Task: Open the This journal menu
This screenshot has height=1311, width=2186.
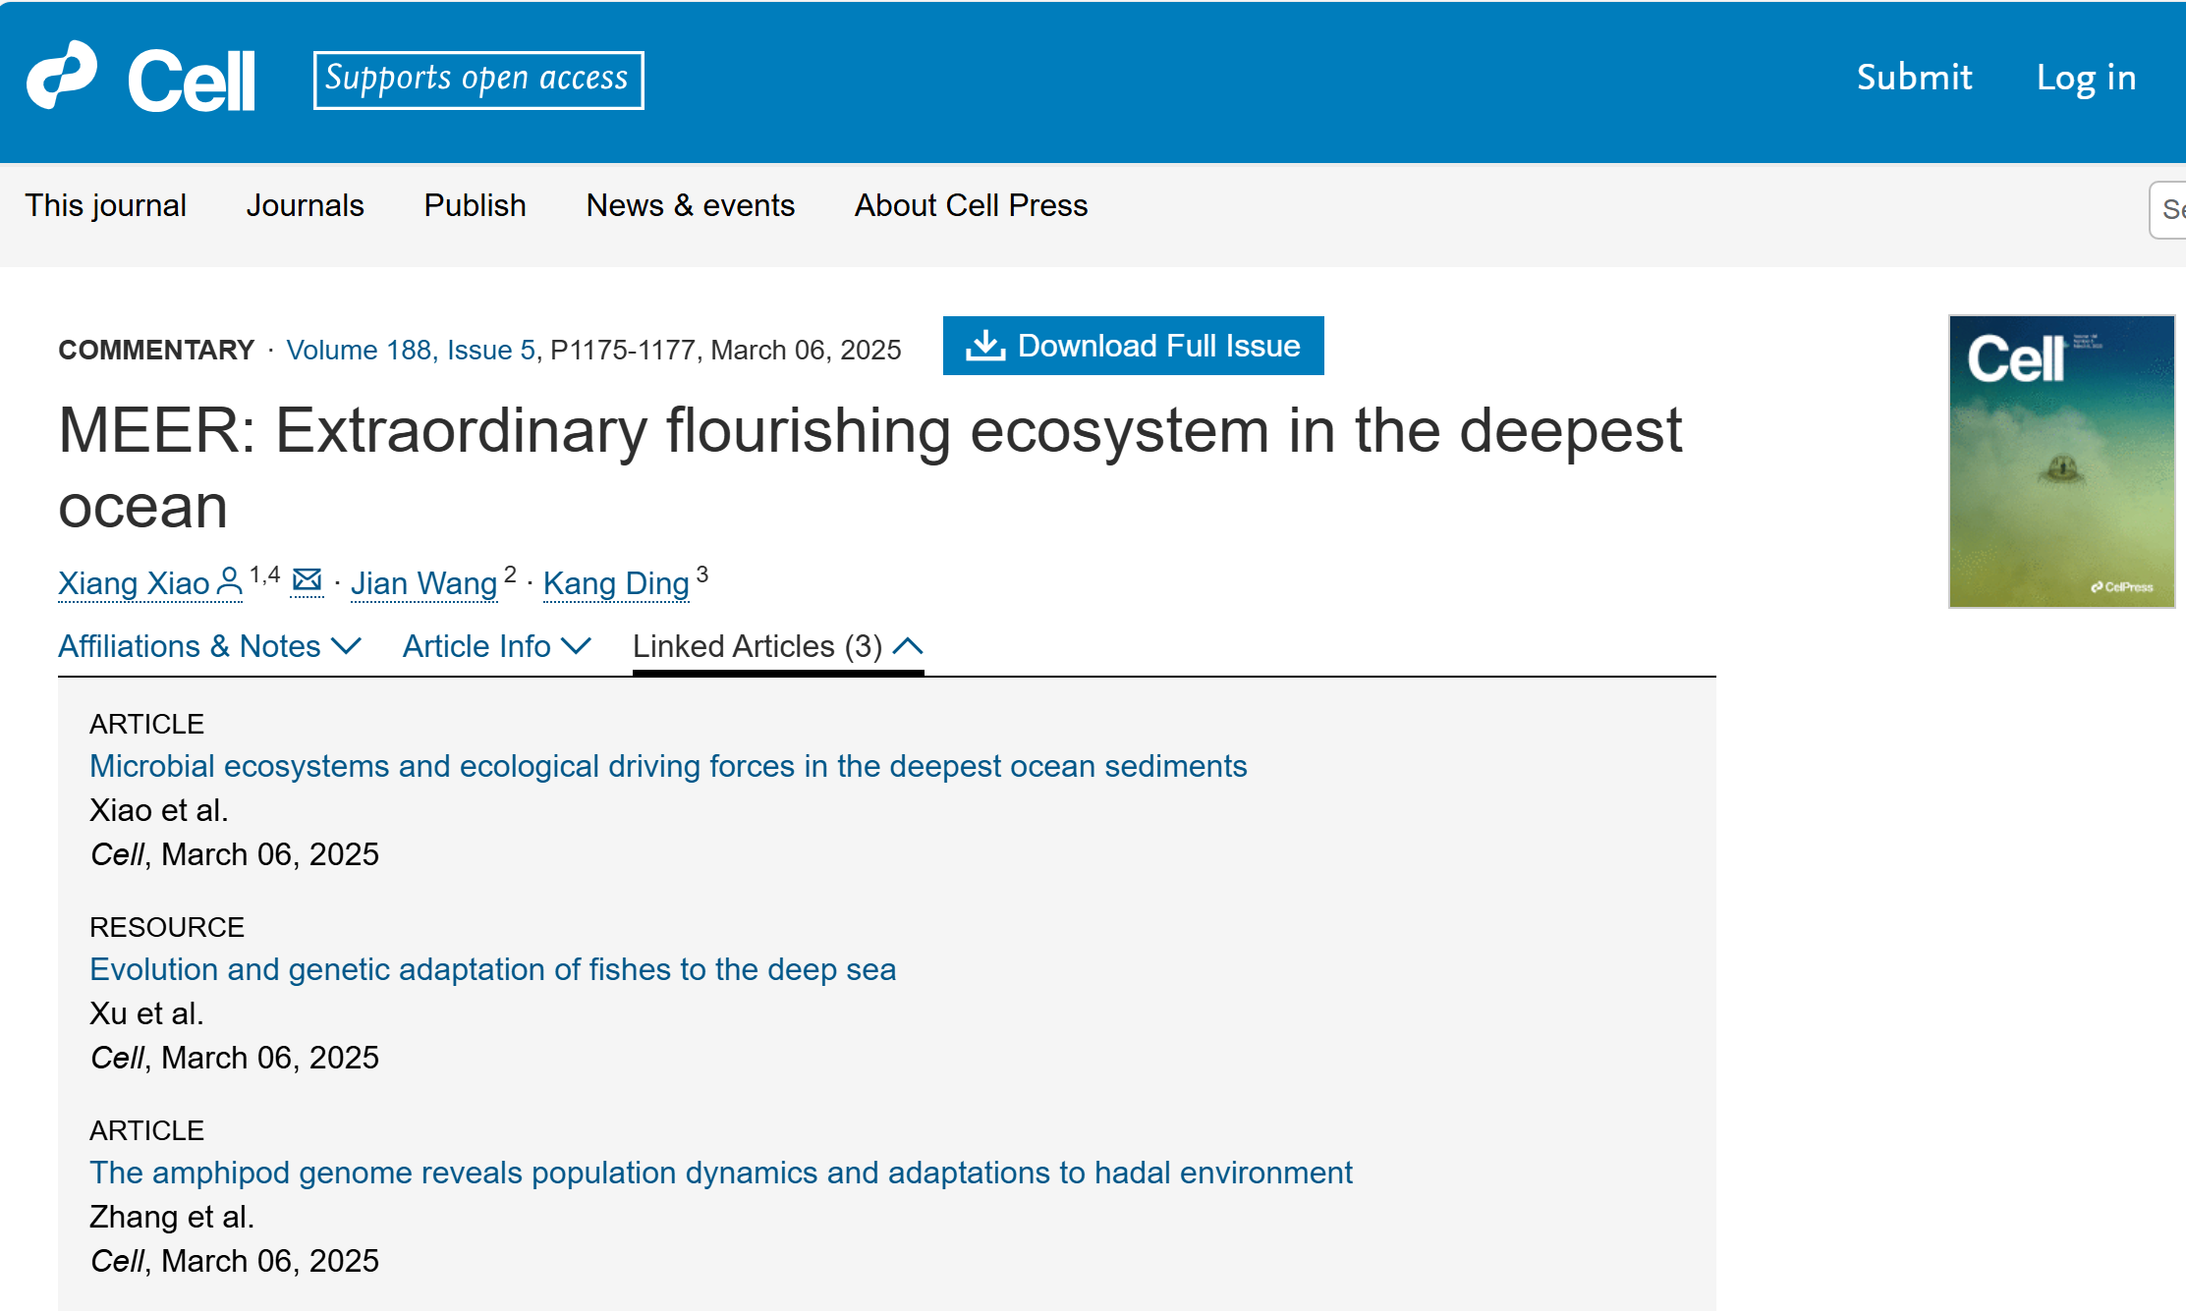Action: point(105,205)
